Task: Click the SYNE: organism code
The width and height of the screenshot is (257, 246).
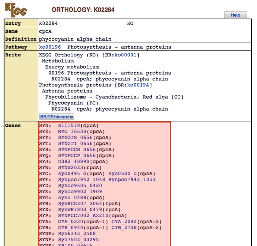Action: [47, 234]
